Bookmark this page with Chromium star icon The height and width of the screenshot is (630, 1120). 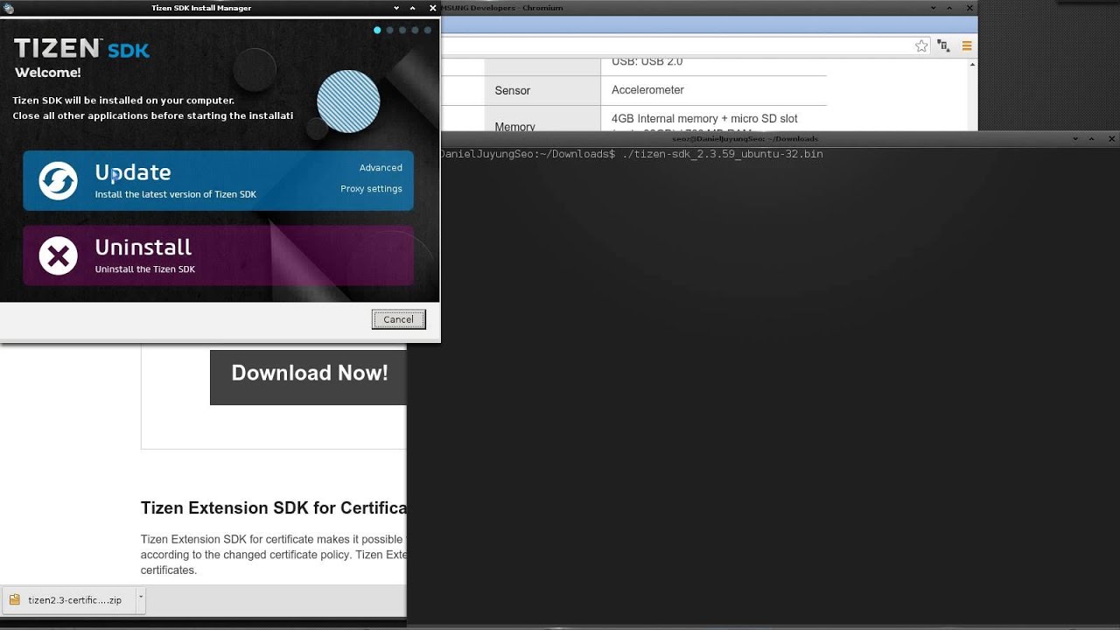tap(921, 46)
